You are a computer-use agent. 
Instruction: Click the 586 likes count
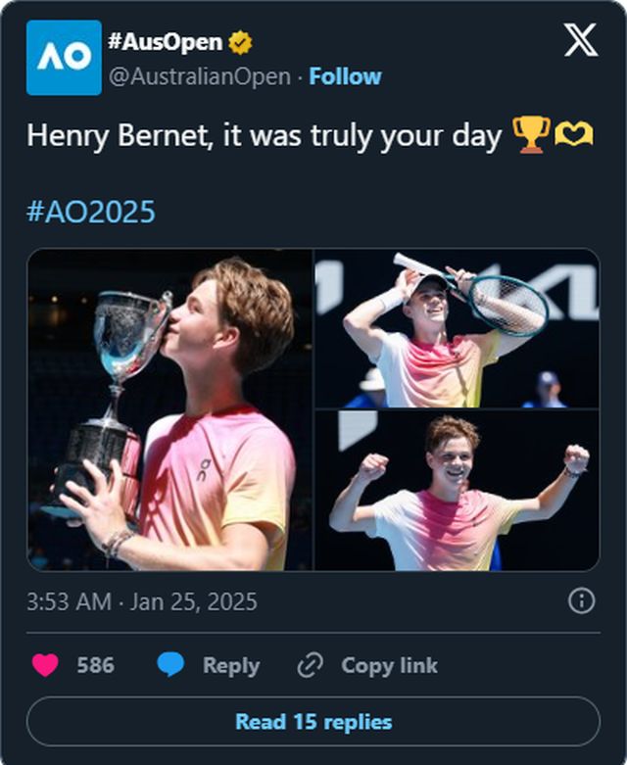tap(95, 665)
